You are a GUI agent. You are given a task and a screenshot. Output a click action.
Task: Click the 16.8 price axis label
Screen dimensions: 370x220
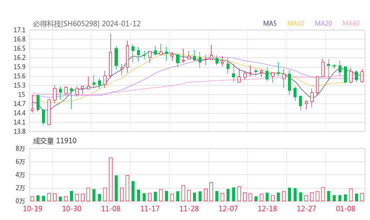click(19, 39)
